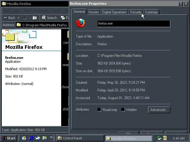Image resolution: width=190 pixels, height=142 pixels.
Task: Click Accessed date 'Today, August 01, 2023'
Action: (x=123, y=98)
